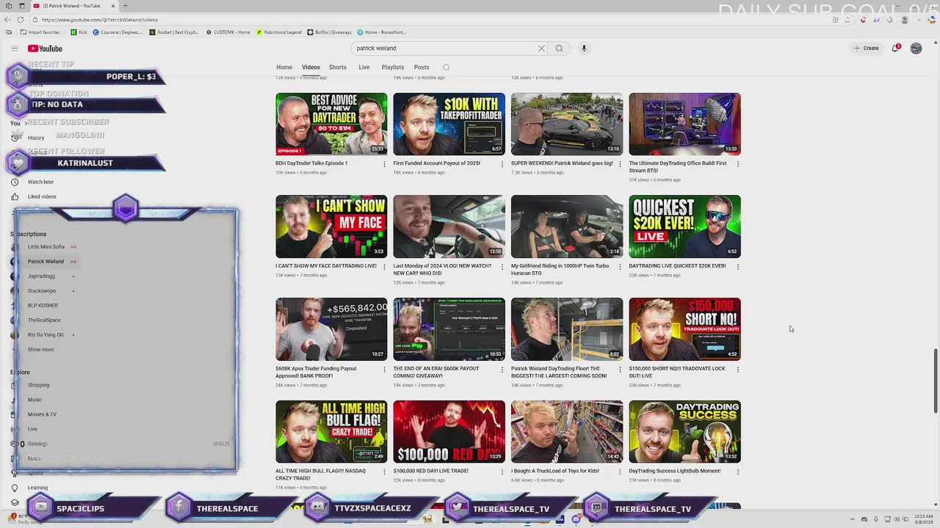Viewport: 940px width, 528px height.
Task: Switch to the channel Home tab
Action: (284, 67)
